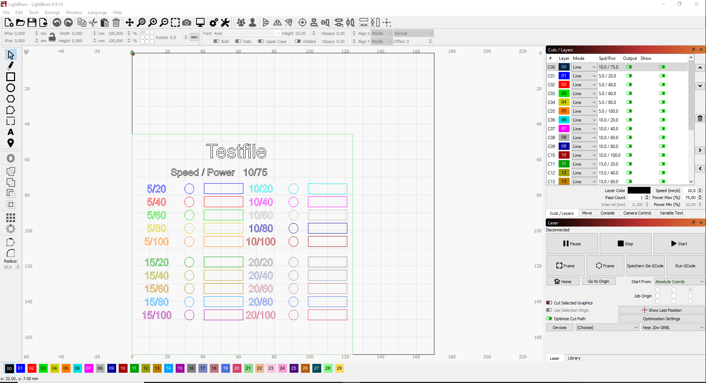Switch to the Console tab
This screenshot has height=383, width=706.
pyautogui.click(x=607, y=213)
